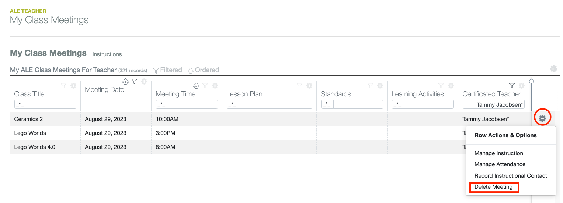Click Record Instructional Contact option

(511, 176)
